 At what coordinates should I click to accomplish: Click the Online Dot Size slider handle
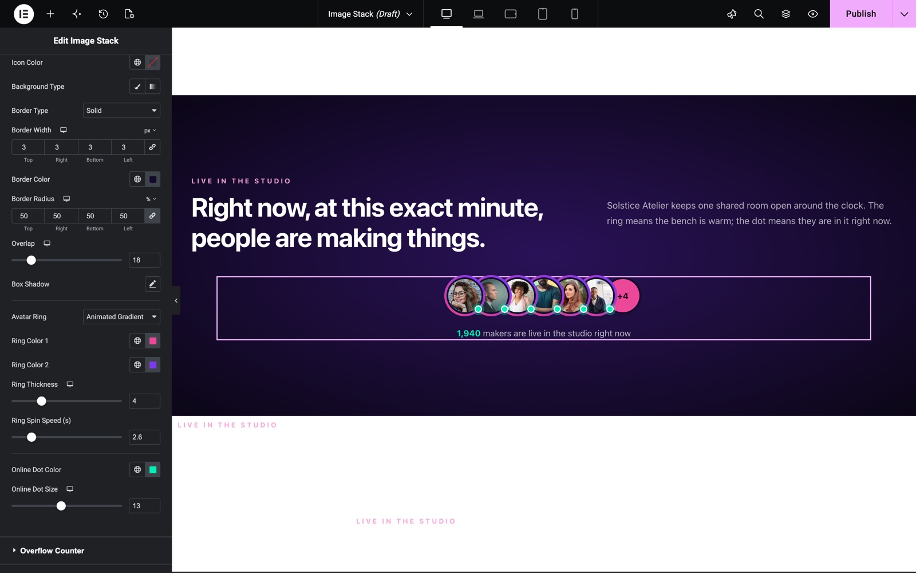tap(61, 506)
